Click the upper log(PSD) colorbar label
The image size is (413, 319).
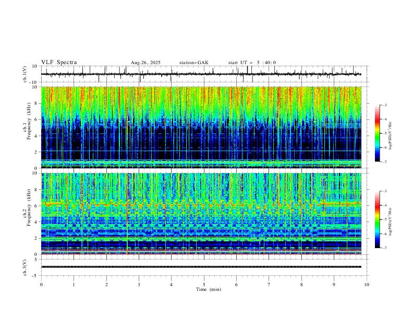391,136
